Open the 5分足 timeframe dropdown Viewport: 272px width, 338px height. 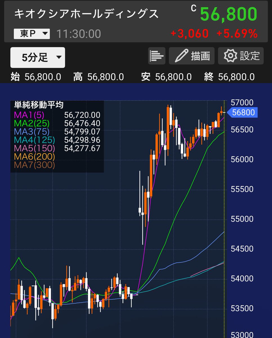[x=38, y=57]
